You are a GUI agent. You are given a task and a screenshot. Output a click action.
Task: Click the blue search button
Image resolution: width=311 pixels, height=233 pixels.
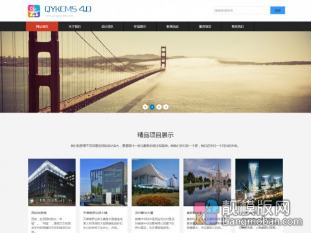pyautogui.click(x=277, y=10)
